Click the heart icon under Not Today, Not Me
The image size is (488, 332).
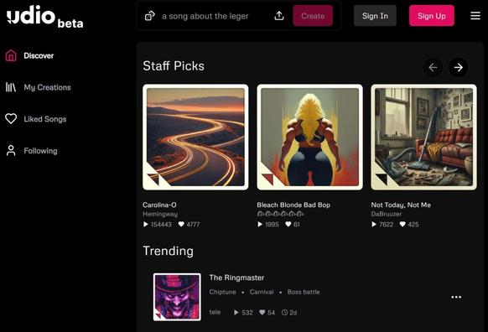coord(402,224)
